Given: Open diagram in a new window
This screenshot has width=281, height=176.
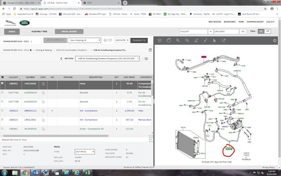Looking at the screenshot, I should (224, 40).
